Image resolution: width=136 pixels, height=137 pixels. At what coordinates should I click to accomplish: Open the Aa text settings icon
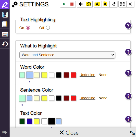pos(113,4)
